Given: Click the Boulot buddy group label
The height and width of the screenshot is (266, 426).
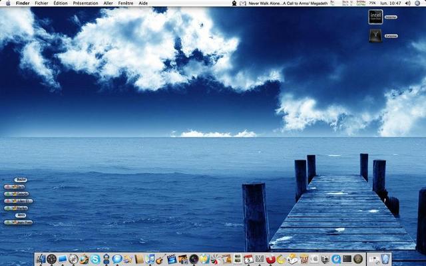Looking at the screenshot, I should (21, 180).
